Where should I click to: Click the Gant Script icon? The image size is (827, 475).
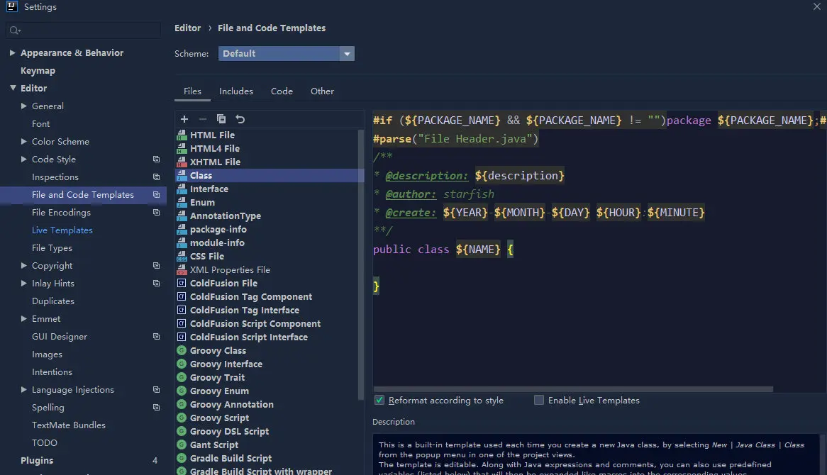pos(182,445)
